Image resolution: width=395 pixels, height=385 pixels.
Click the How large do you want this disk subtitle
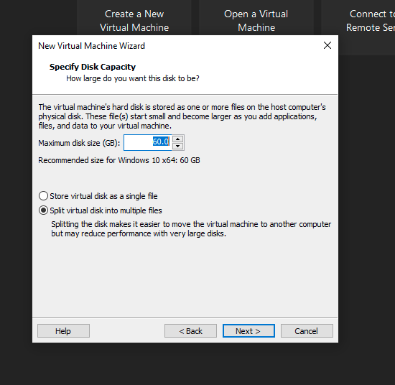(x=133, y=78)
